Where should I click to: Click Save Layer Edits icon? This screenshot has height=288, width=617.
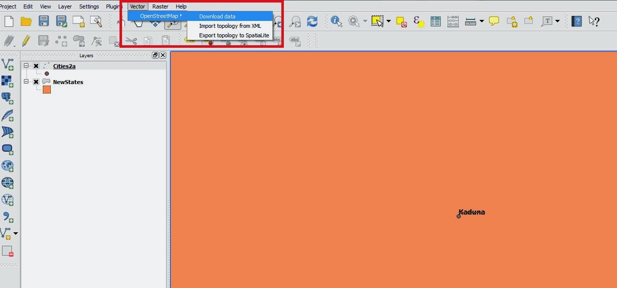pyautogui.click(x=44, y=41)
